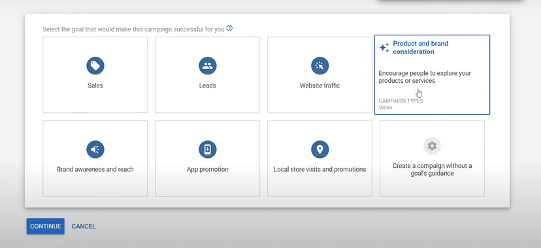The height and width of the screenshot is (248, 541).
Task: Click the sparkle icon beside Product and brand consideration
Action: click(384, 48)
